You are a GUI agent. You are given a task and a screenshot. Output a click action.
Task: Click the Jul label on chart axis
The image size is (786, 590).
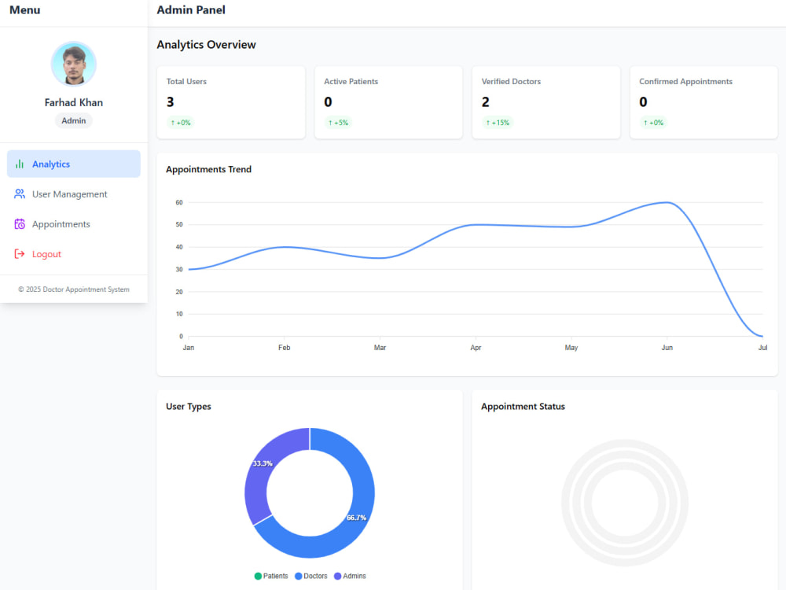point(762,348)
